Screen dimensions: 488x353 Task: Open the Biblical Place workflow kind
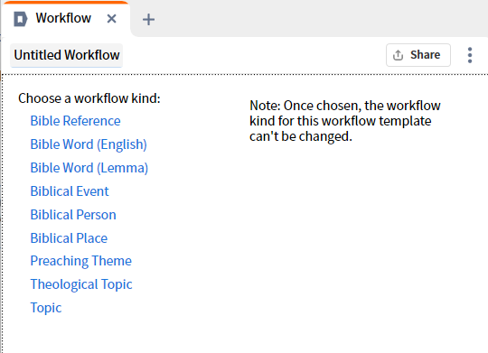(69, 238)
